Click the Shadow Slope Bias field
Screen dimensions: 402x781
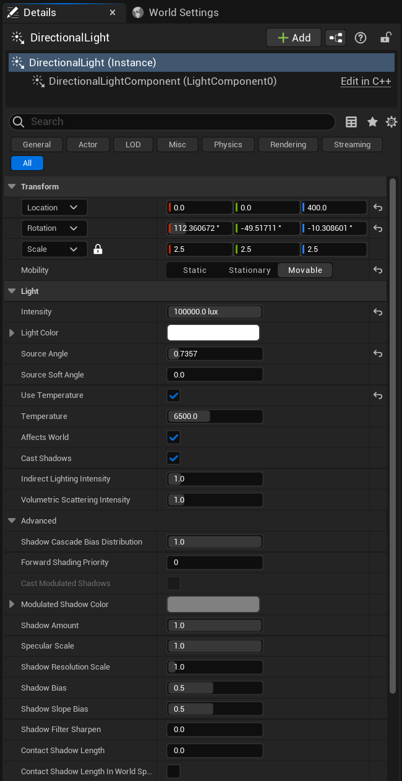215,709
